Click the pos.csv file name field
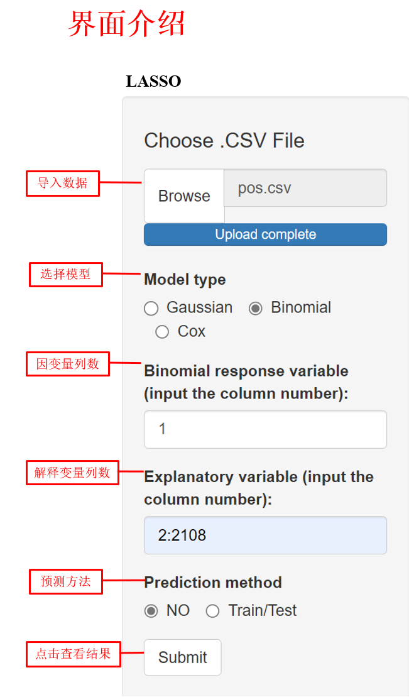Screen dimensions: 409x697 [305, 188]
